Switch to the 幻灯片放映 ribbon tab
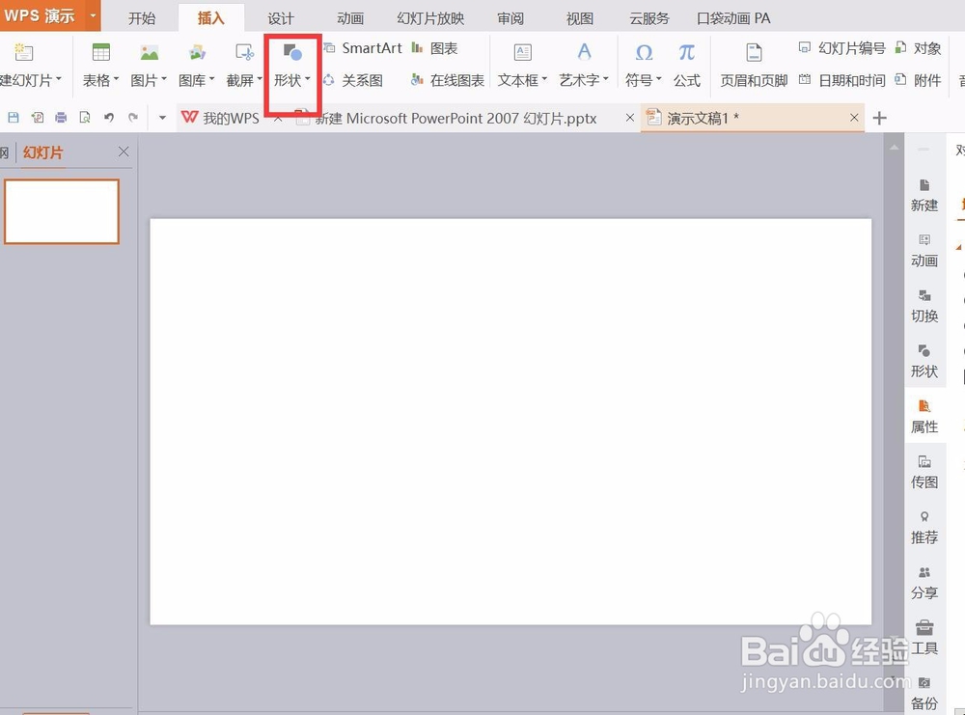 coord(430,18)
